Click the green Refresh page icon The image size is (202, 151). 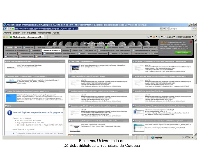click(164, 29)
